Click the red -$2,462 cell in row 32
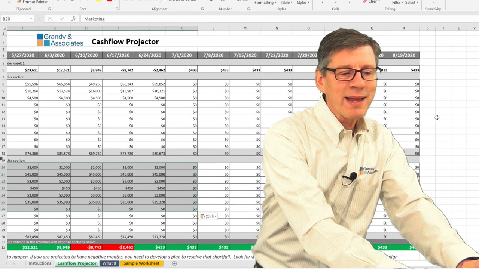This screenshot has width=479, height=269. pos(118,247)
